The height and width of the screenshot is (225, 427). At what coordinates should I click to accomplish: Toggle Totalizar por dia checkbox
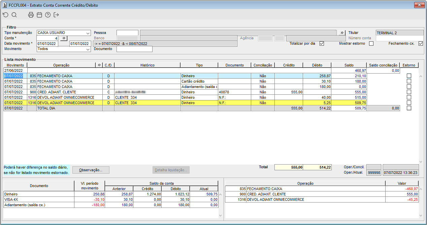322,44
